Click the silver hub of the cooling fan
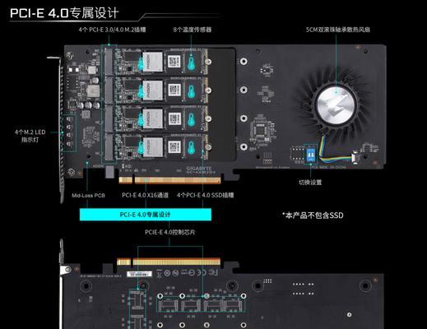This screenshot has height=329, width=427. pos(336,104)
